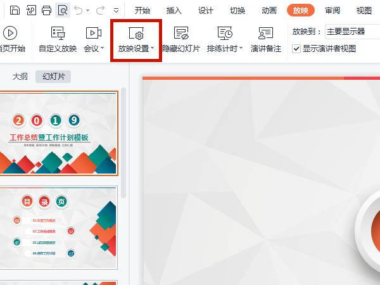
Task: Click the 会议 meeting icon
Action: tap(94, 33)
